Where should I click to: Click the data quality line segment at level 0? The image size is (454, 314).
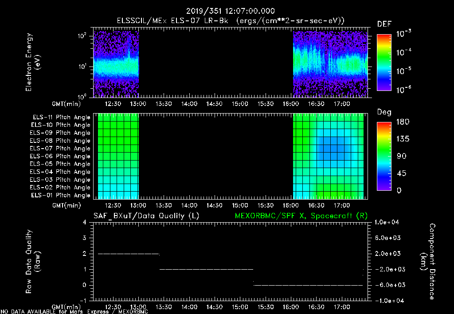point(309,285)
